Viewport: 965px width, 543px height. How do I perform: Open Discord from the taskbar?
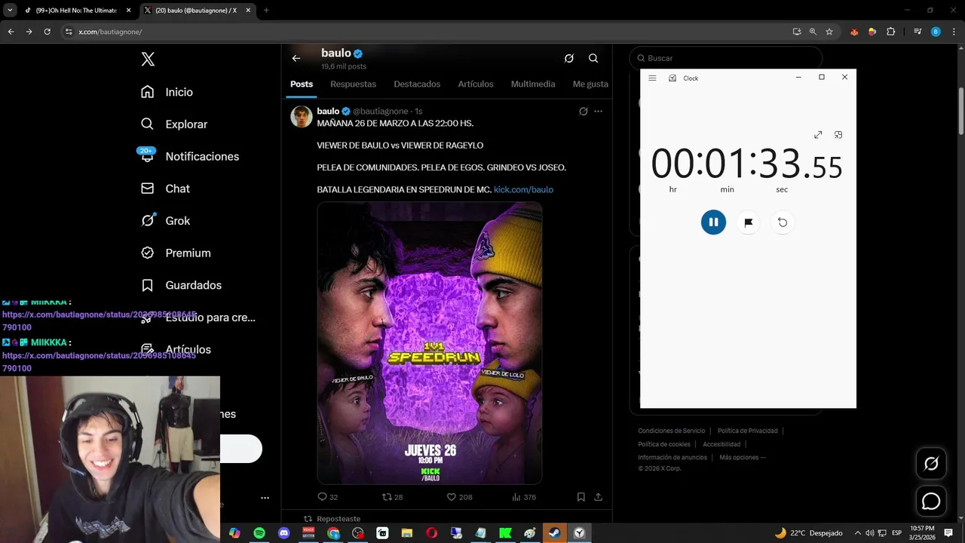click(x=283, y=533)
